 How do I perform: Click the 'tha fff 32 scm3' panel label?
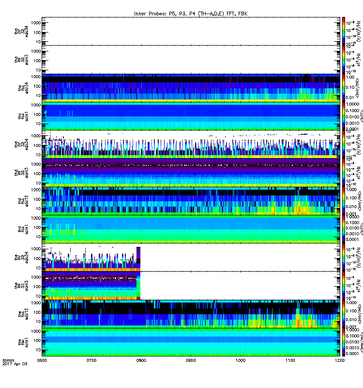tap(21, 60)
